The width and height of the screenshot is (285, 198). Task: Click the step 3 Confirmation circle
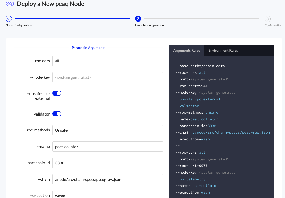[x=267, y=19]
